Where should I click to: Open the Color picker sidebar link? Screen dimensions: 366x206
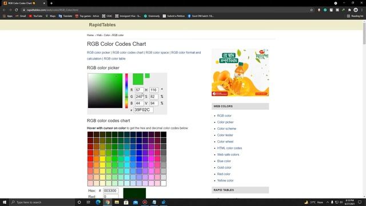pyautogui.click(x=225, y=122)
